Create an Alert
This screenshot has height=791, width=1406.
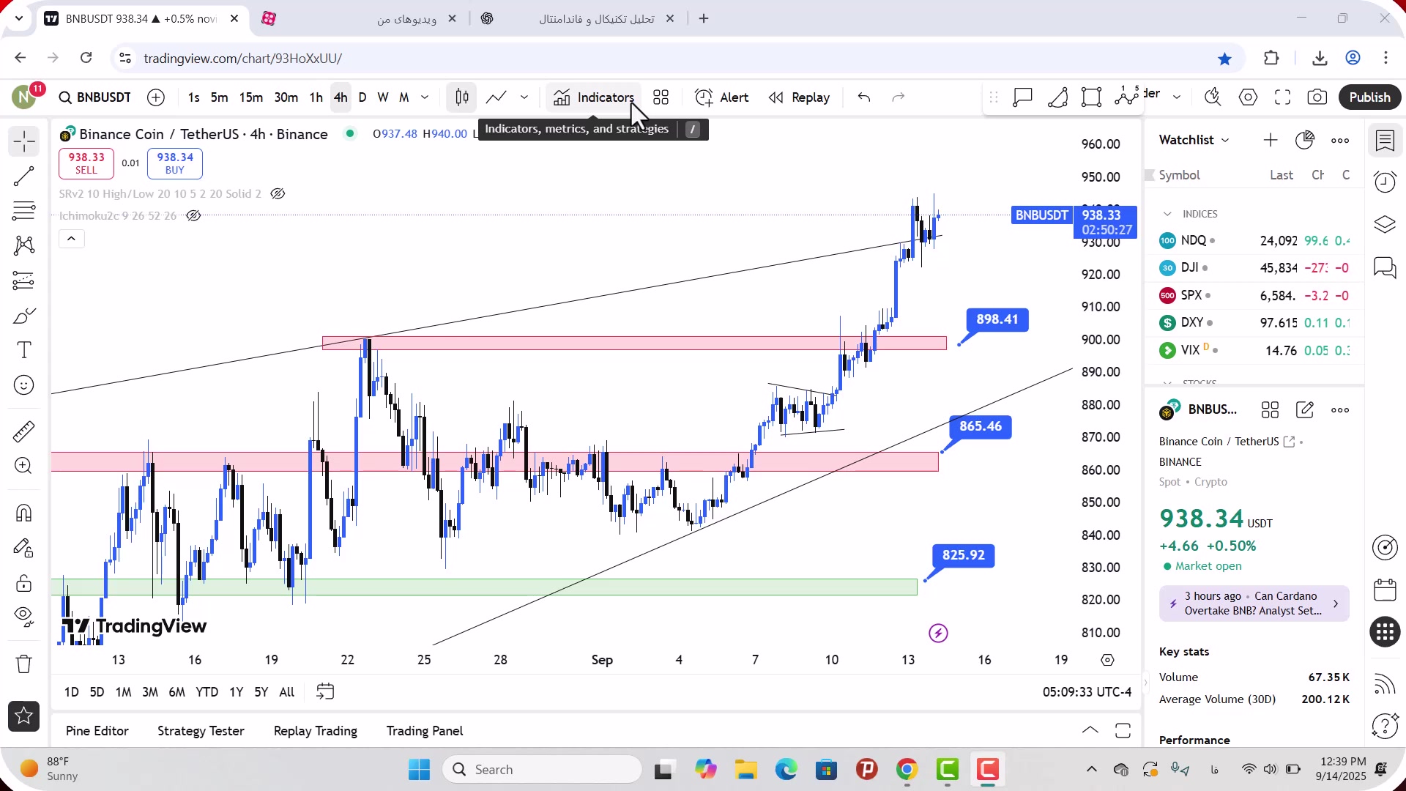(x=722, y=97)
